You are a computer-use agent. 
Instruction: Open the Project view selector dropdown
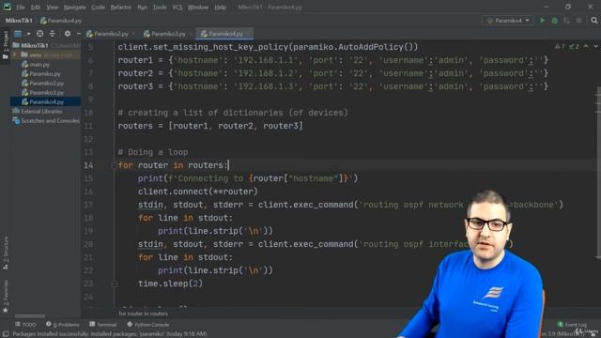22,34
